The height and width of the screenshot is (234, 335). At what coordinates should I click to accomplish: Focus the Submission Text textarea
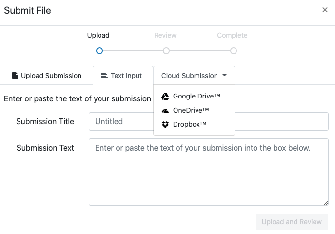click(208, 172)
